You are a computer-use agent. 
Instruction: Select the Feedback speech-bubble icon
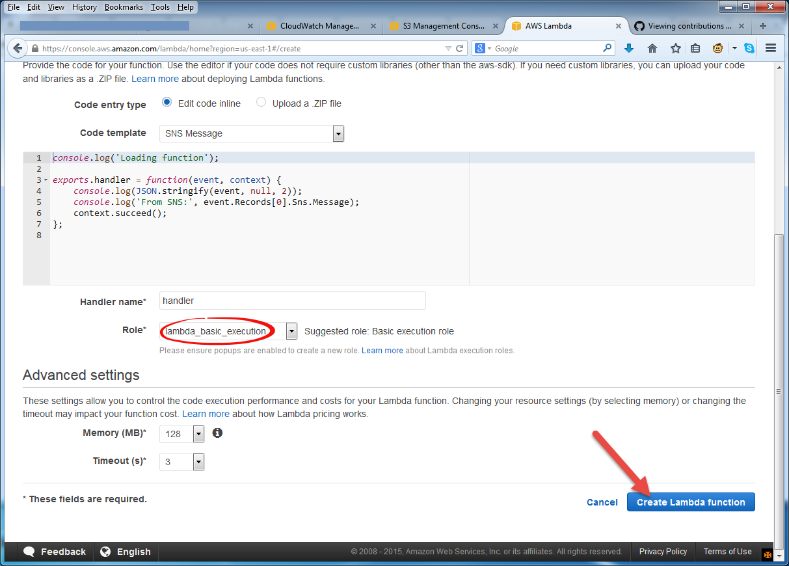pos(27,551)
